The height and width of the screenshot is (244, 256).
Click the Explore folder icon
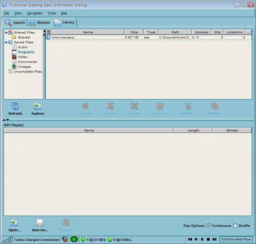tap(38, 106)
